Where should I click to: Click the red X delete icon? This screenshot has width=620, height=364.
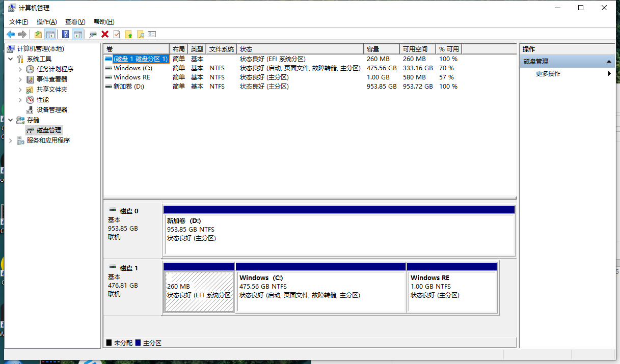[x=105, y=34]
